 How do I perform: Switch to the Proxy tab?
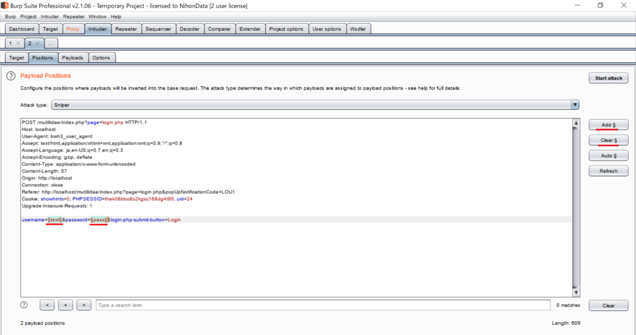point(73,29)
